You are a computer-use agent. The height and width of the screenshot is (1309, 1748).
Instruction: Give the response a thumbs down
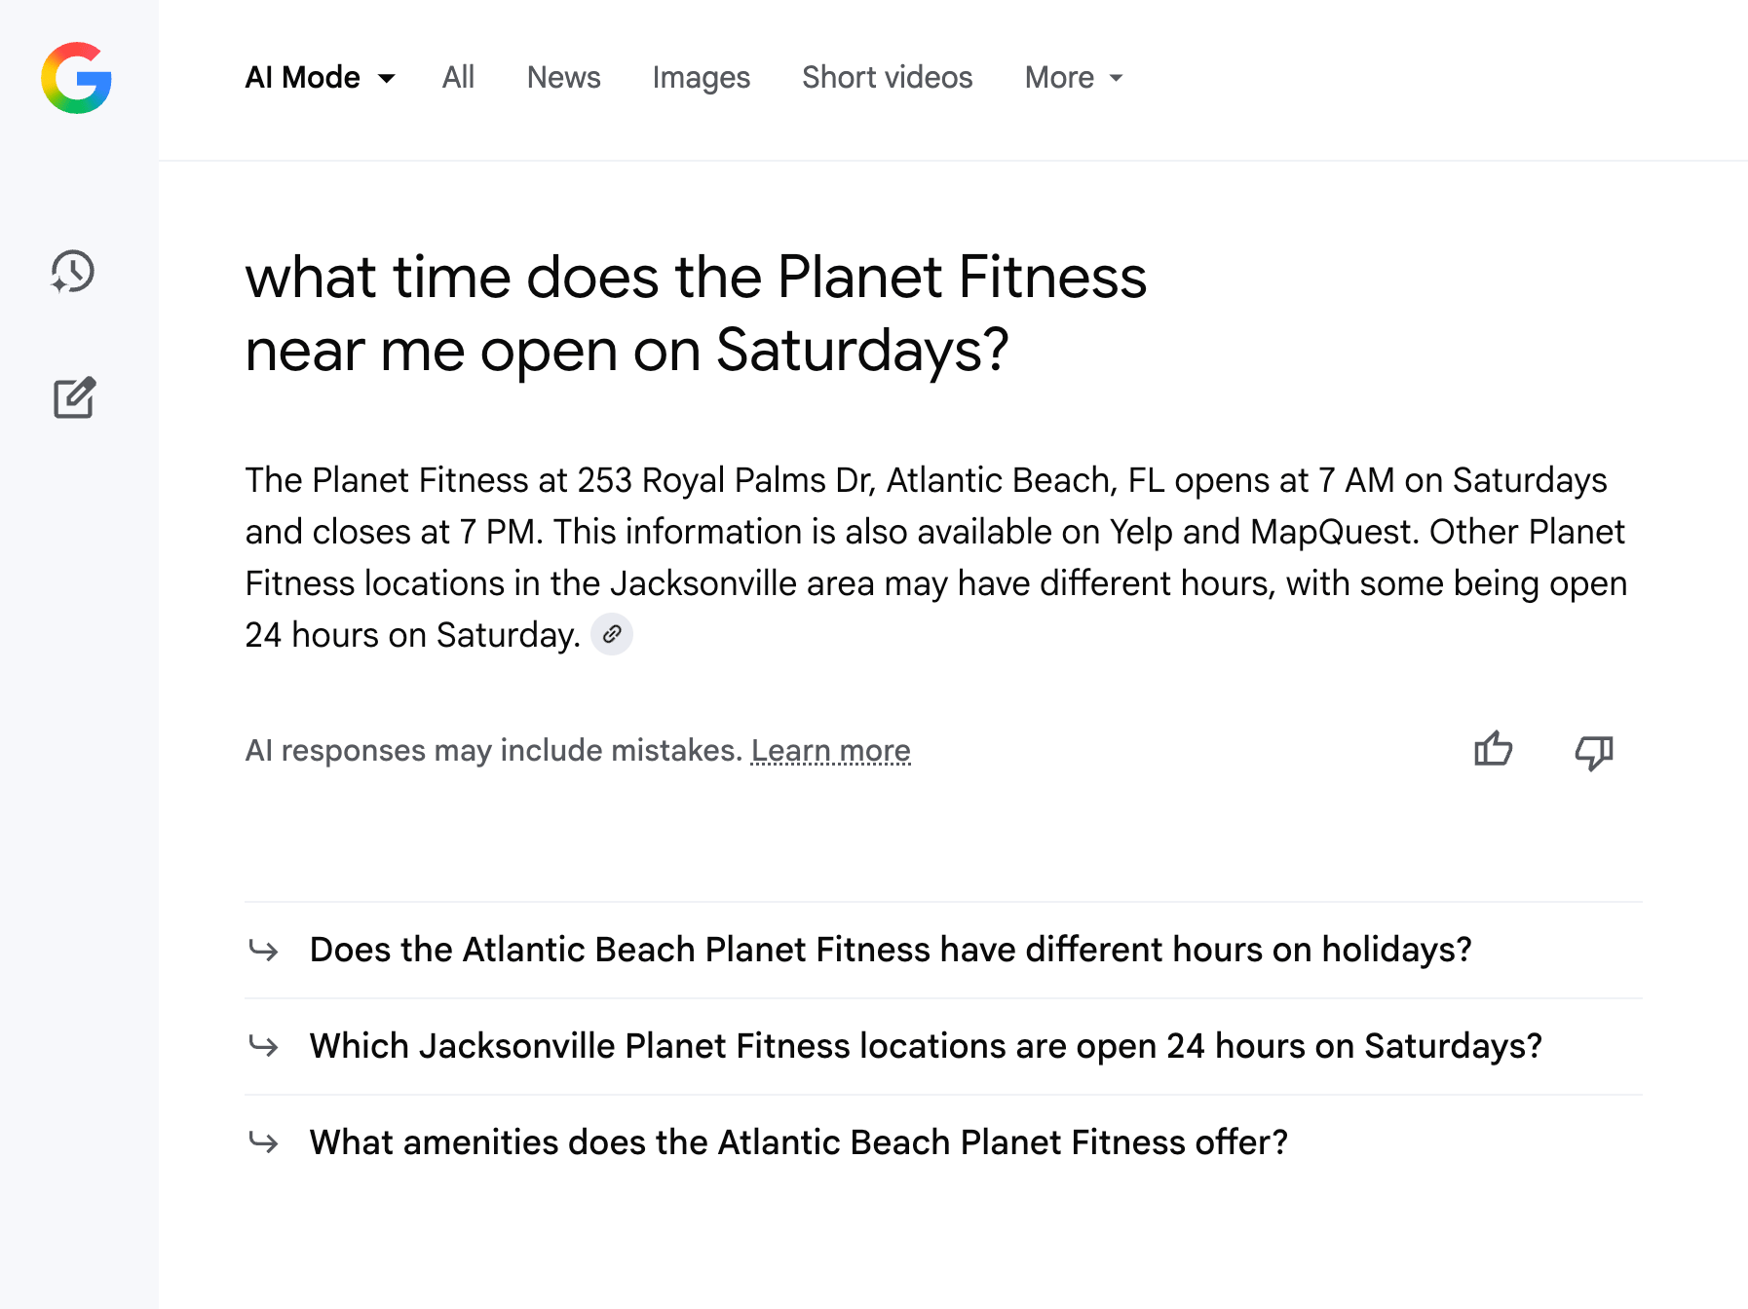click(1594, 751)
